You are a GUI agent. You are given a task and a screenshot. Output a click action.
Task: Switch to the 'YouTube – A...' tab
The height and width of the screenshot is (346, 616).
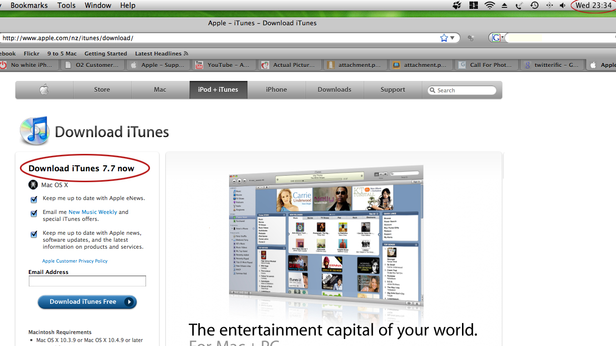click(x=224, y=65)
